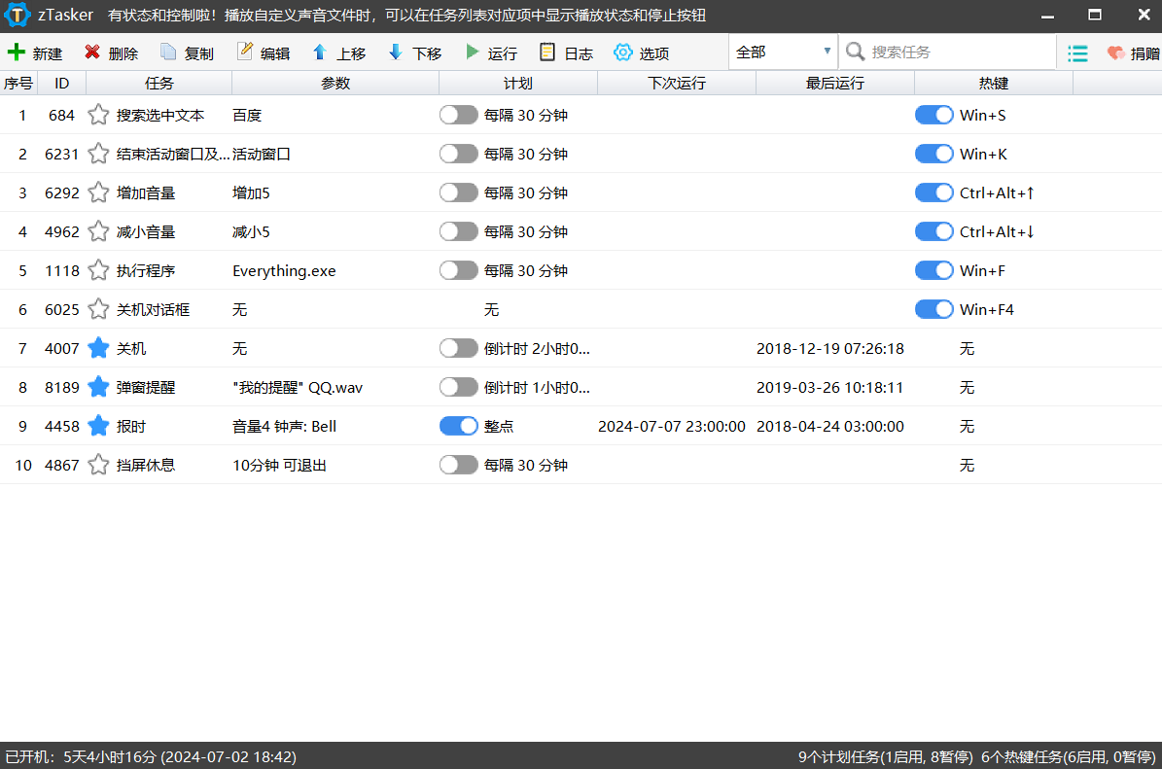
Task: Star the 结束活动窗口 task
Action: pos(98,155)
